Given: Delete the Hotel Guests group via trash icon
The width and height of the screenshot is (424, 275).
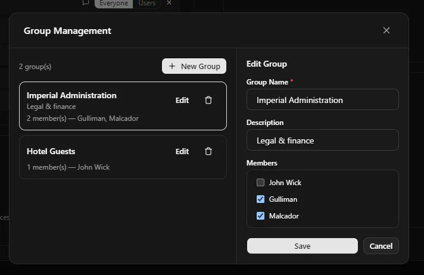Looking at the screenshot, I should pyautogui.click(x=208, y=151).
